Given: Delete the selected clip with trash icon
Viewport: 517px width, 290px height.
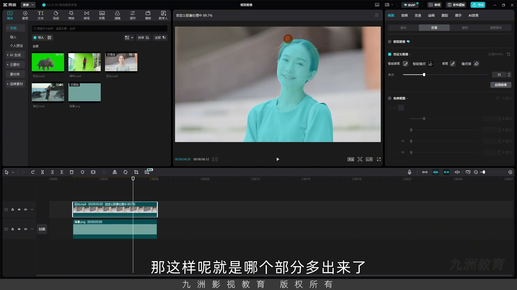Looking at the screenshot, I should (x=72, y=172).
